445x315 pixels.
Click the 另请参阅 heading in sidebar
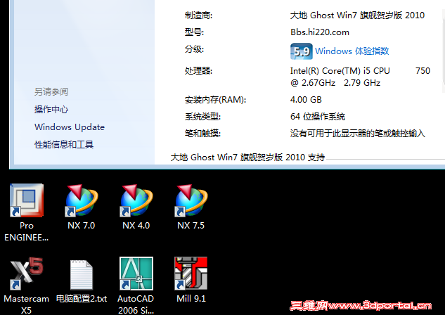click(x=51, y=91)
